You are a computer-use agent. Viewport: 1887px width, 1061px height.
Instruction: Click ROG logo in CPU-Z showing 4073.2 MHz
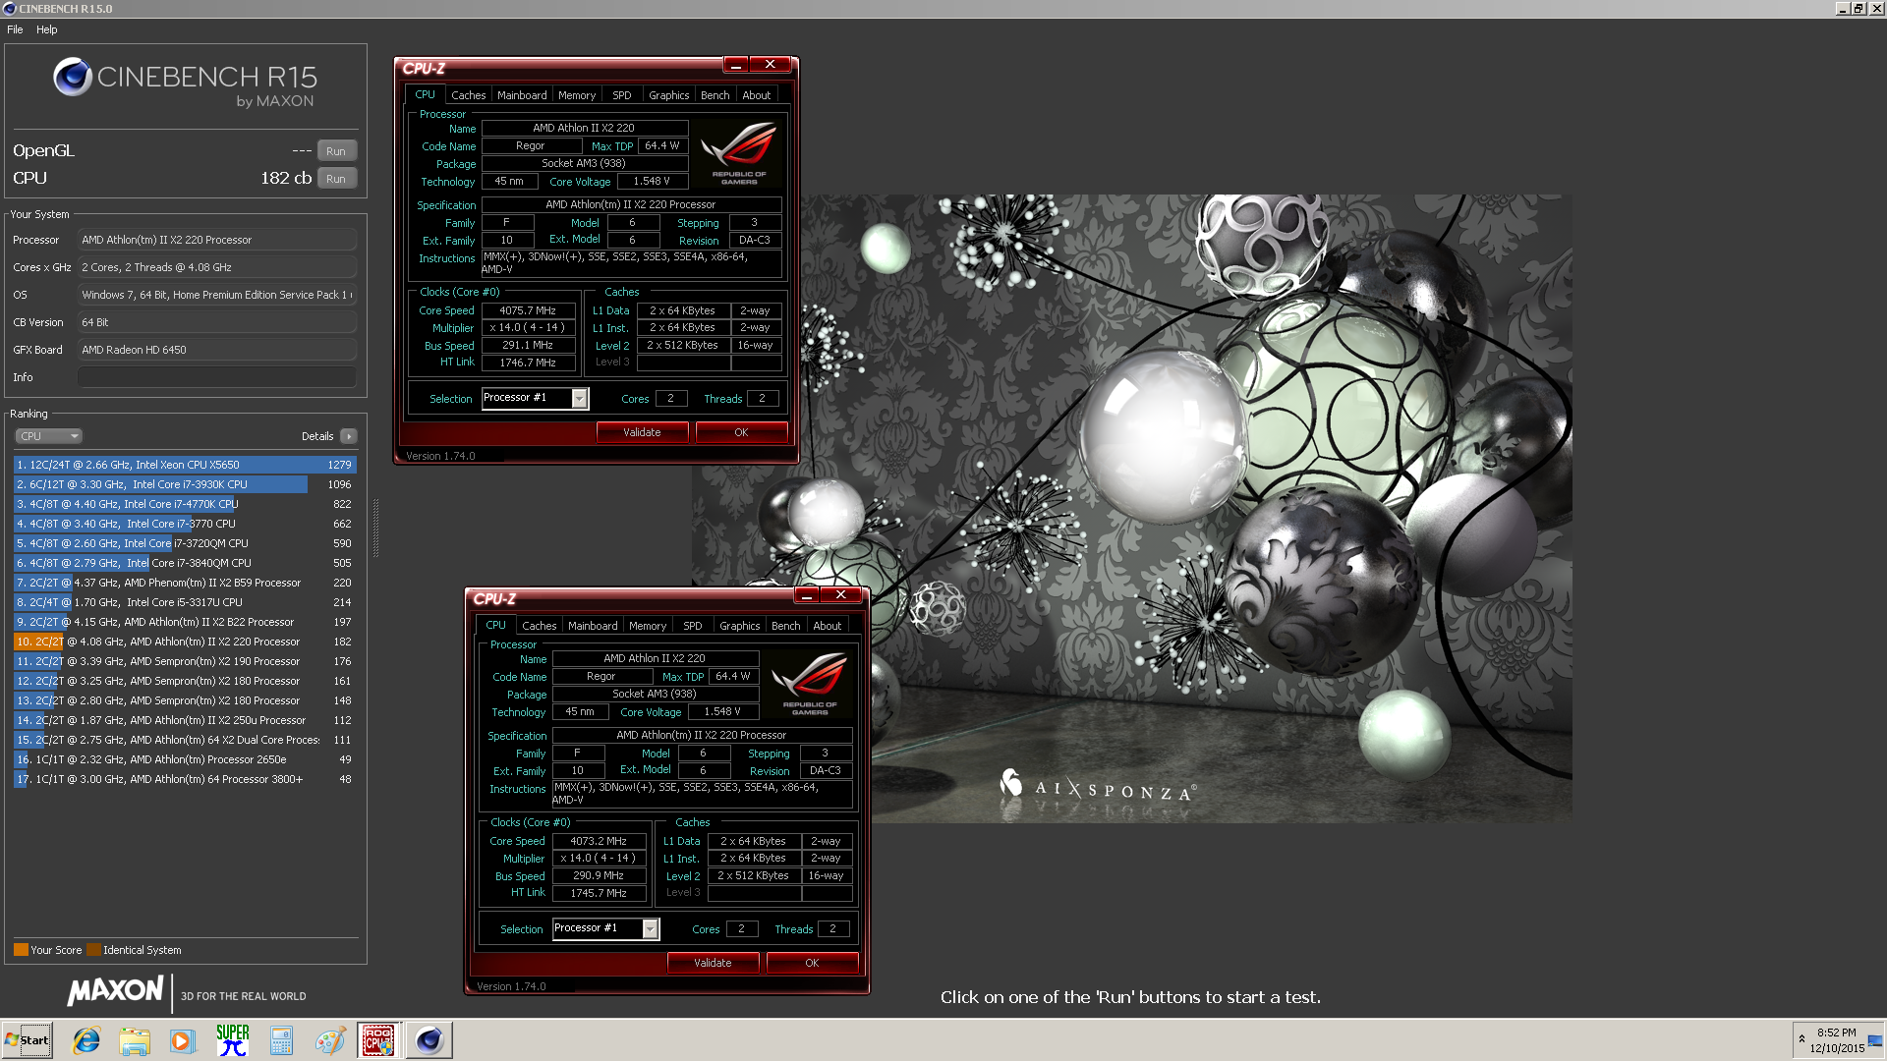[810, 682]
